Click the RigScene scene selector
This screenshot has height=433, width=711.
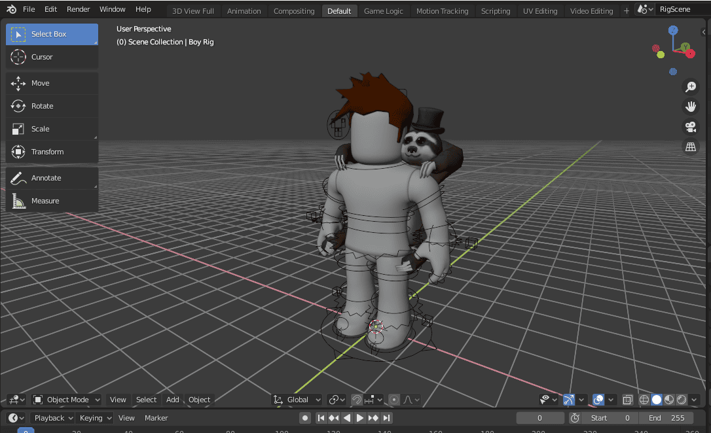[x=675, y=9]
